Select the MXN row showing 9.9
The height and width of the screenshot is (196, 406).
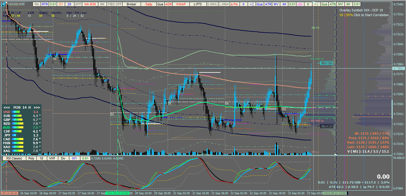coord(22,143)
